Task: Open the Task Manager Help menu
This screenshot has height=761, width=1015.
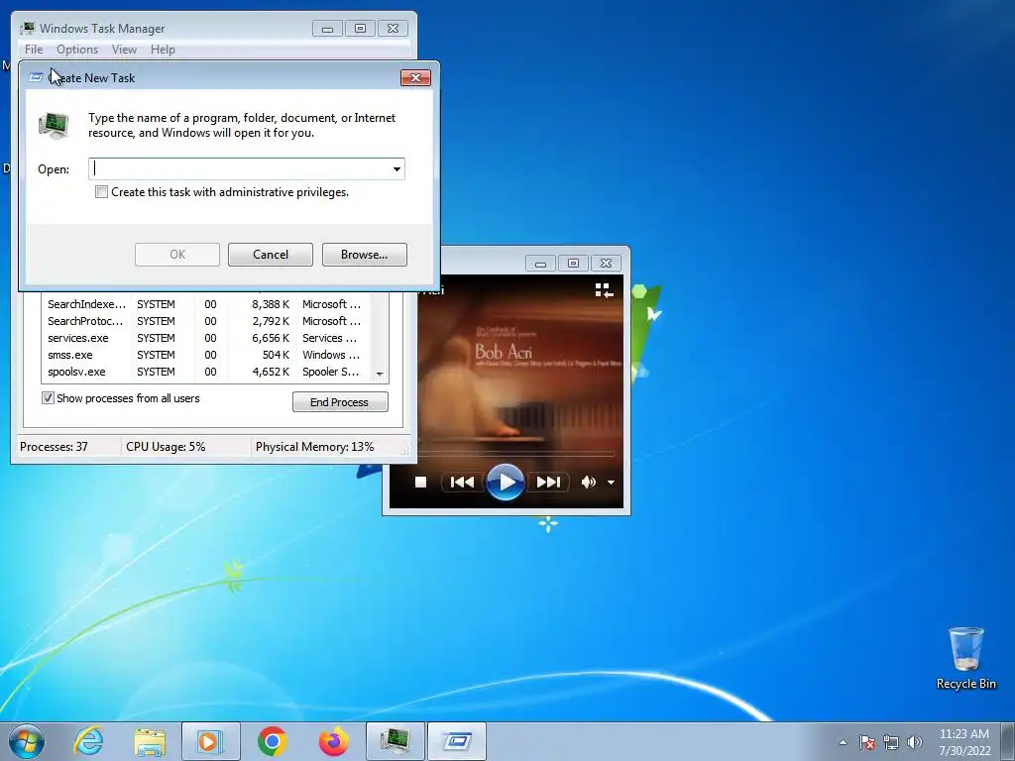Action: click(163, 50)
